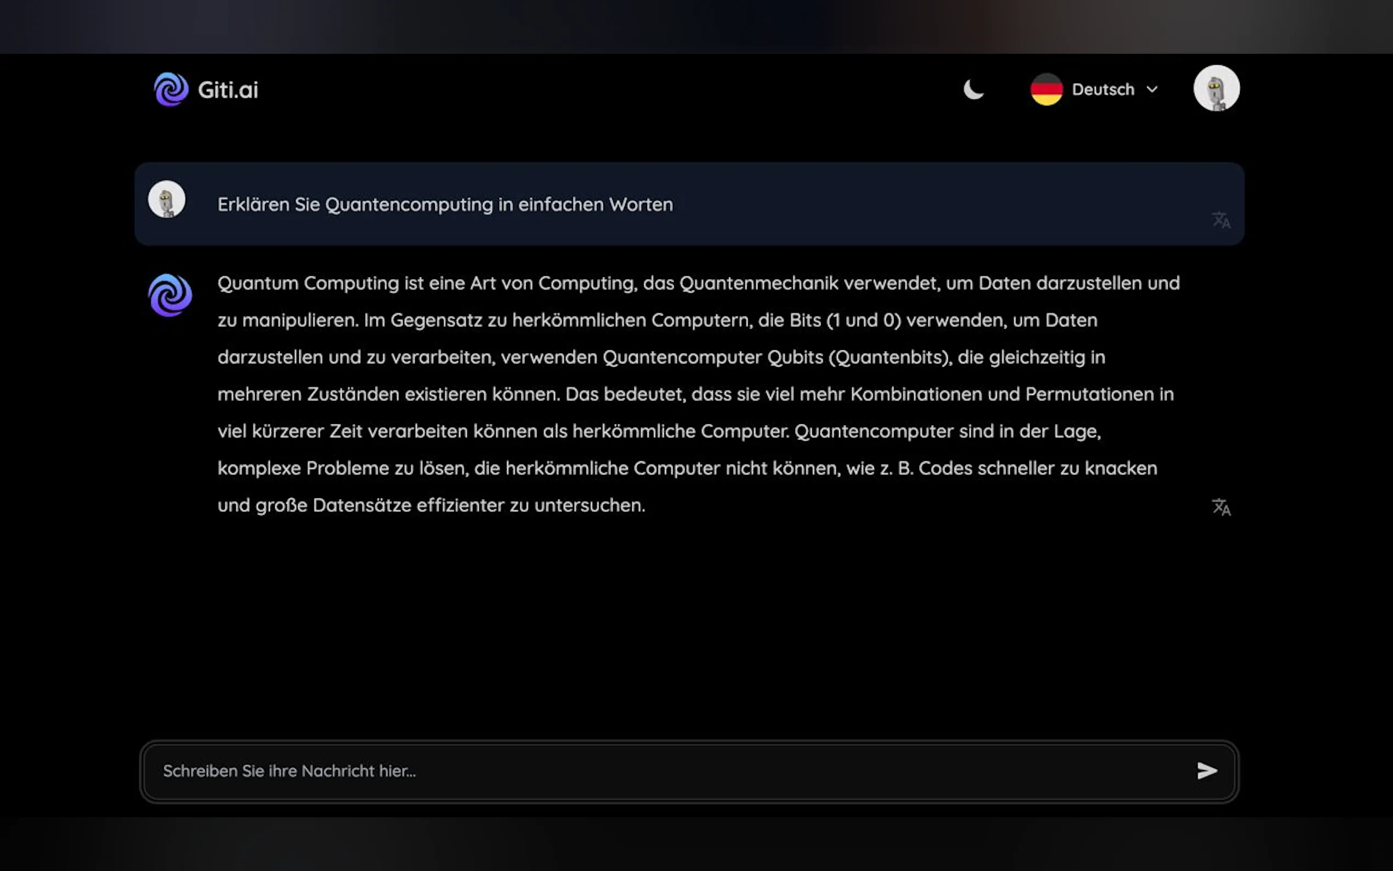Image resolution: width=1393 pixels, height=871 pixels.
Task: Click the Giti.ai brand name text
Action: pos(228,90)
